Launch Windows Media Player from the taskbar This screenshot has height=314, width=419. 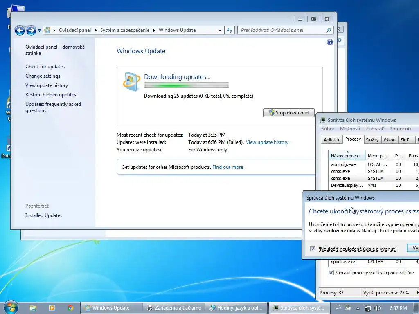click(52, 308)
